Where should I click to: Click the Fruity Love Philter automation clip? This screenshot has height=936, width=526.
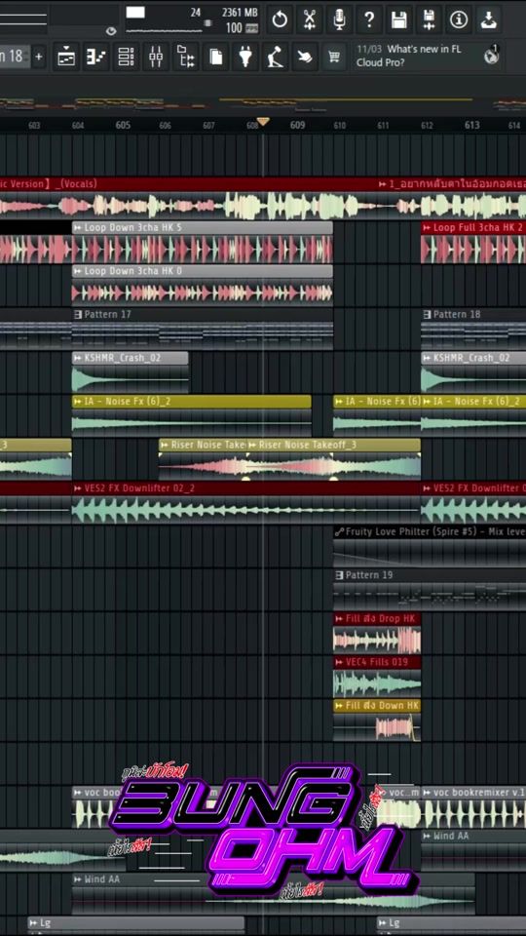[x=430, y=546]
